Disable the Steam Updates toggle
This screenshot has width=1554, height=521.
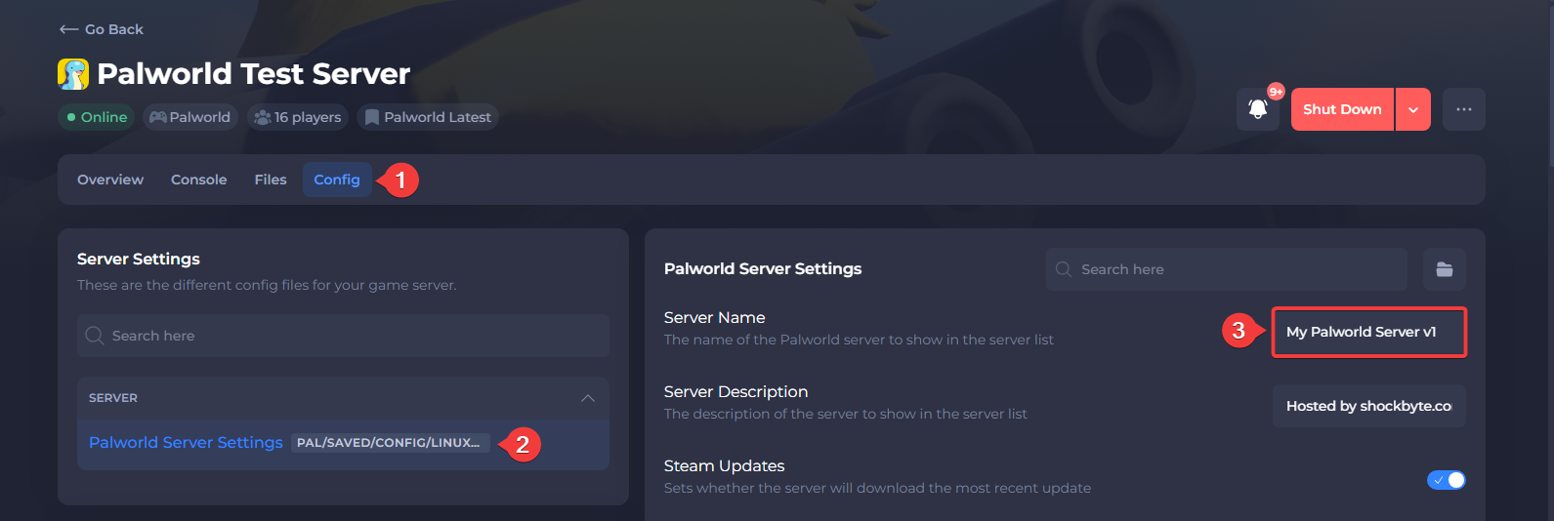point(1446,480)
